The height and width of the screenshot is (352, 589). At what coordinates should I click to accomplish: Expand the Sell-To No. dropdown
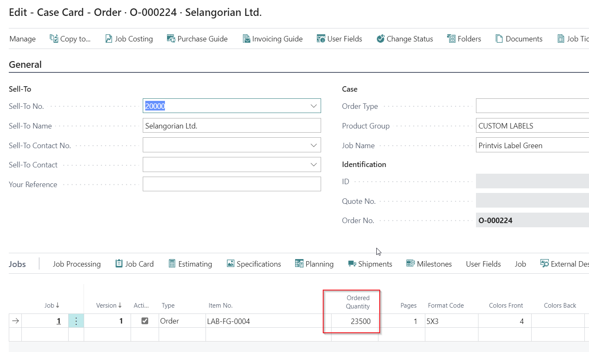click(x=314, y=106)
